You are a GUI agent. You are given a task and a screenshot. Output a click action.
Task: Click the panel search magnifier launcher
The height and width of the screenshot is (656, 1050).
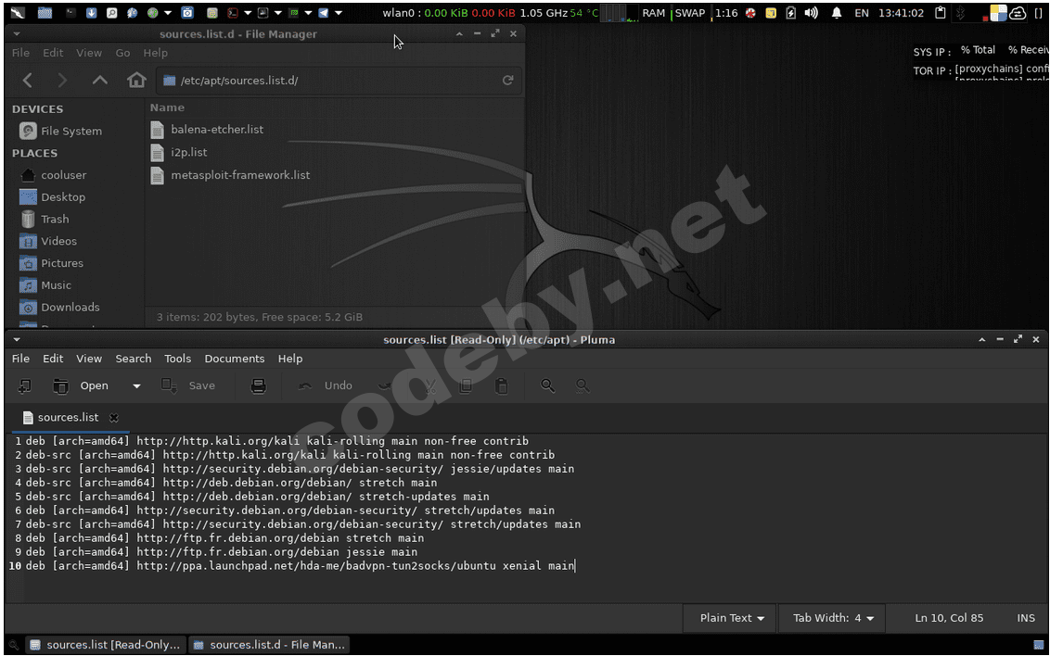tap(112, 13)
